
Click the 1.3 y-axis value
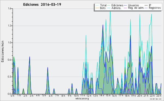pyautogui.click(x=10, y=26)
